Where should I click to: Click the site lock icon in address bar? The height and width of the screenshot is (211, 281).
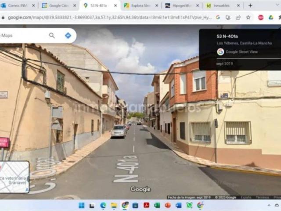3,18
